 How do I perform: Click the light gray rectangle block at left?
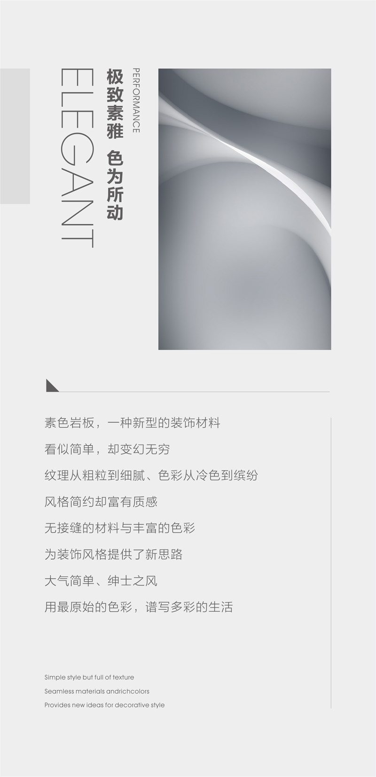pyautogui.click(x=15, y=136)
